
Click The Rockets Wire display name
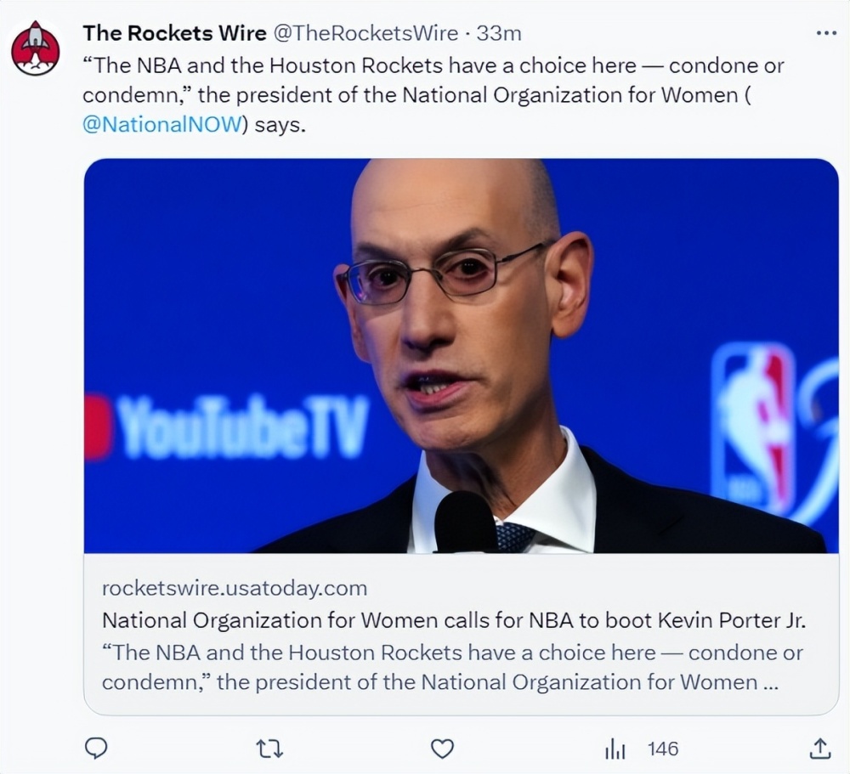coord(173,33)
